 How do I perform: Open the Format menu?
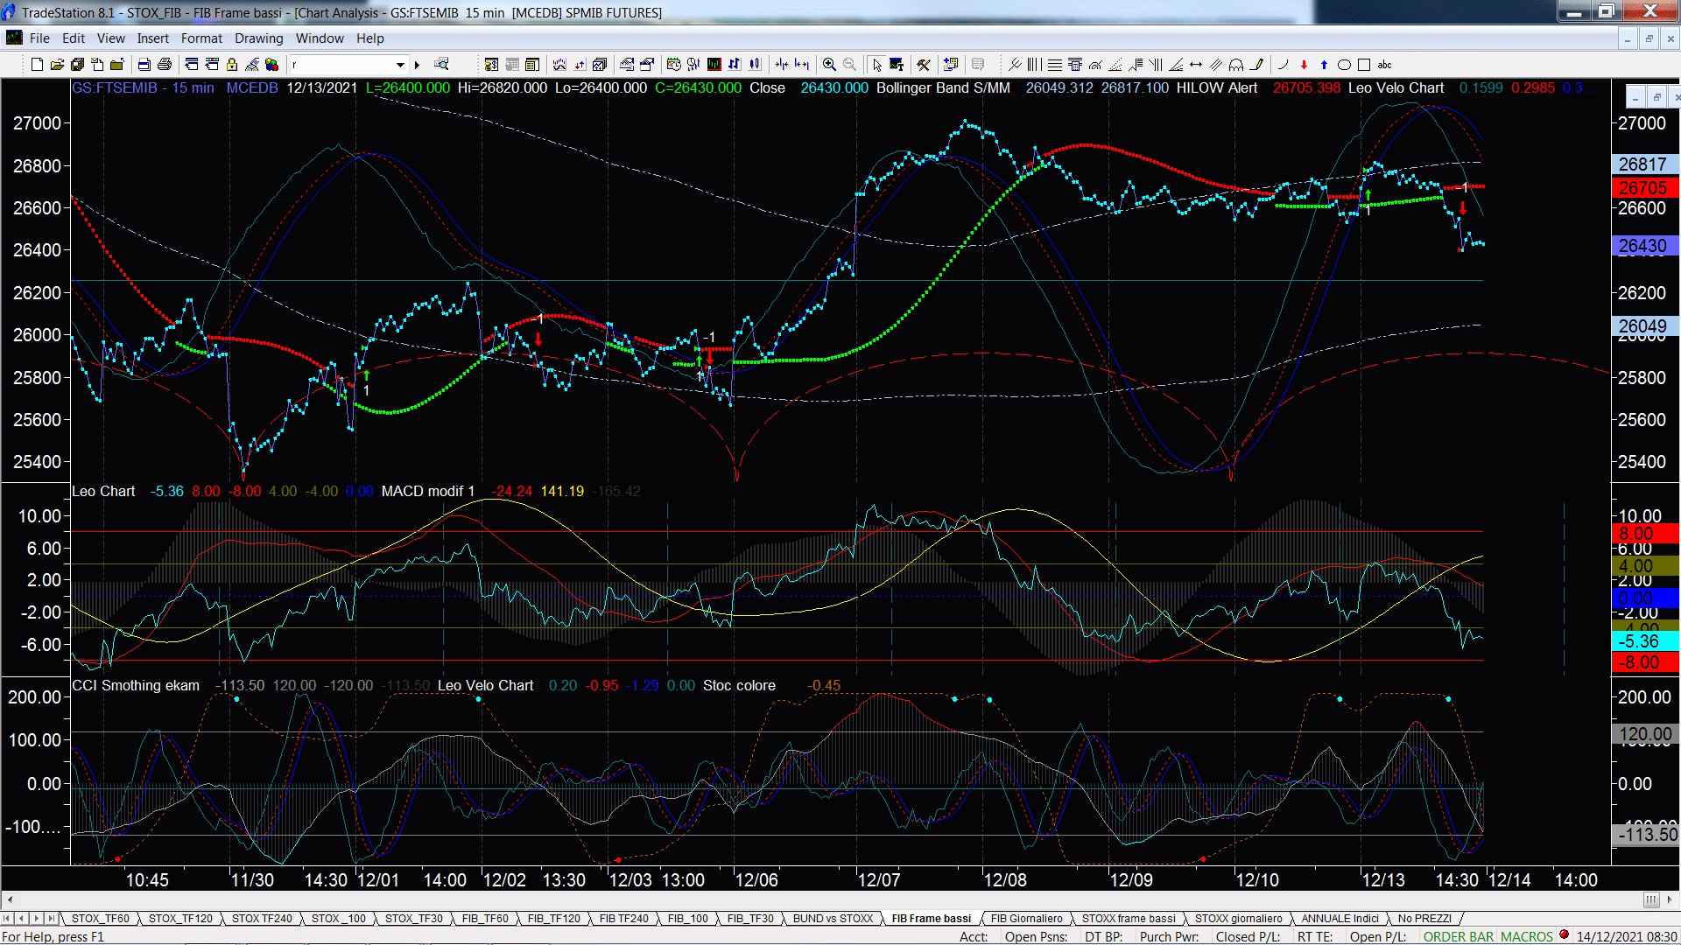coord(201,38)
